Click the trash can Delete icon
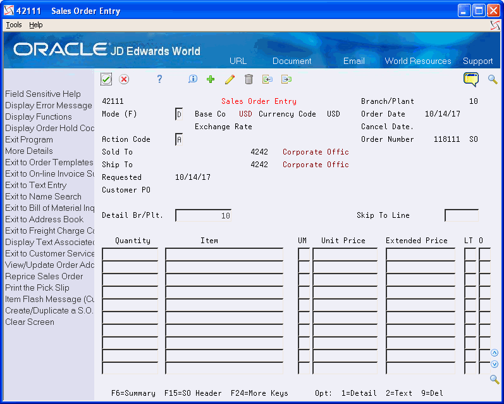This screenshot has width=504, height=404. pos(249,79)
